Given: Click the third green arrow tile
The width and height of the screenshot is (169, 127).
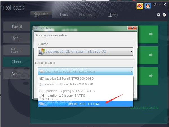Looking at the screenshot, I should coord(148,76).
